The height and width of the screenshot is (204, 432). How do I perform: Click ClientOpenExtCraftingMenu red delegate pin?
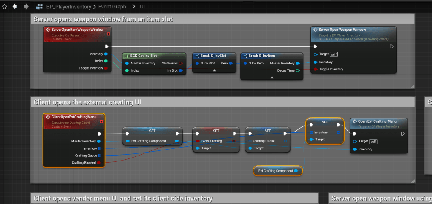(101, 121)
